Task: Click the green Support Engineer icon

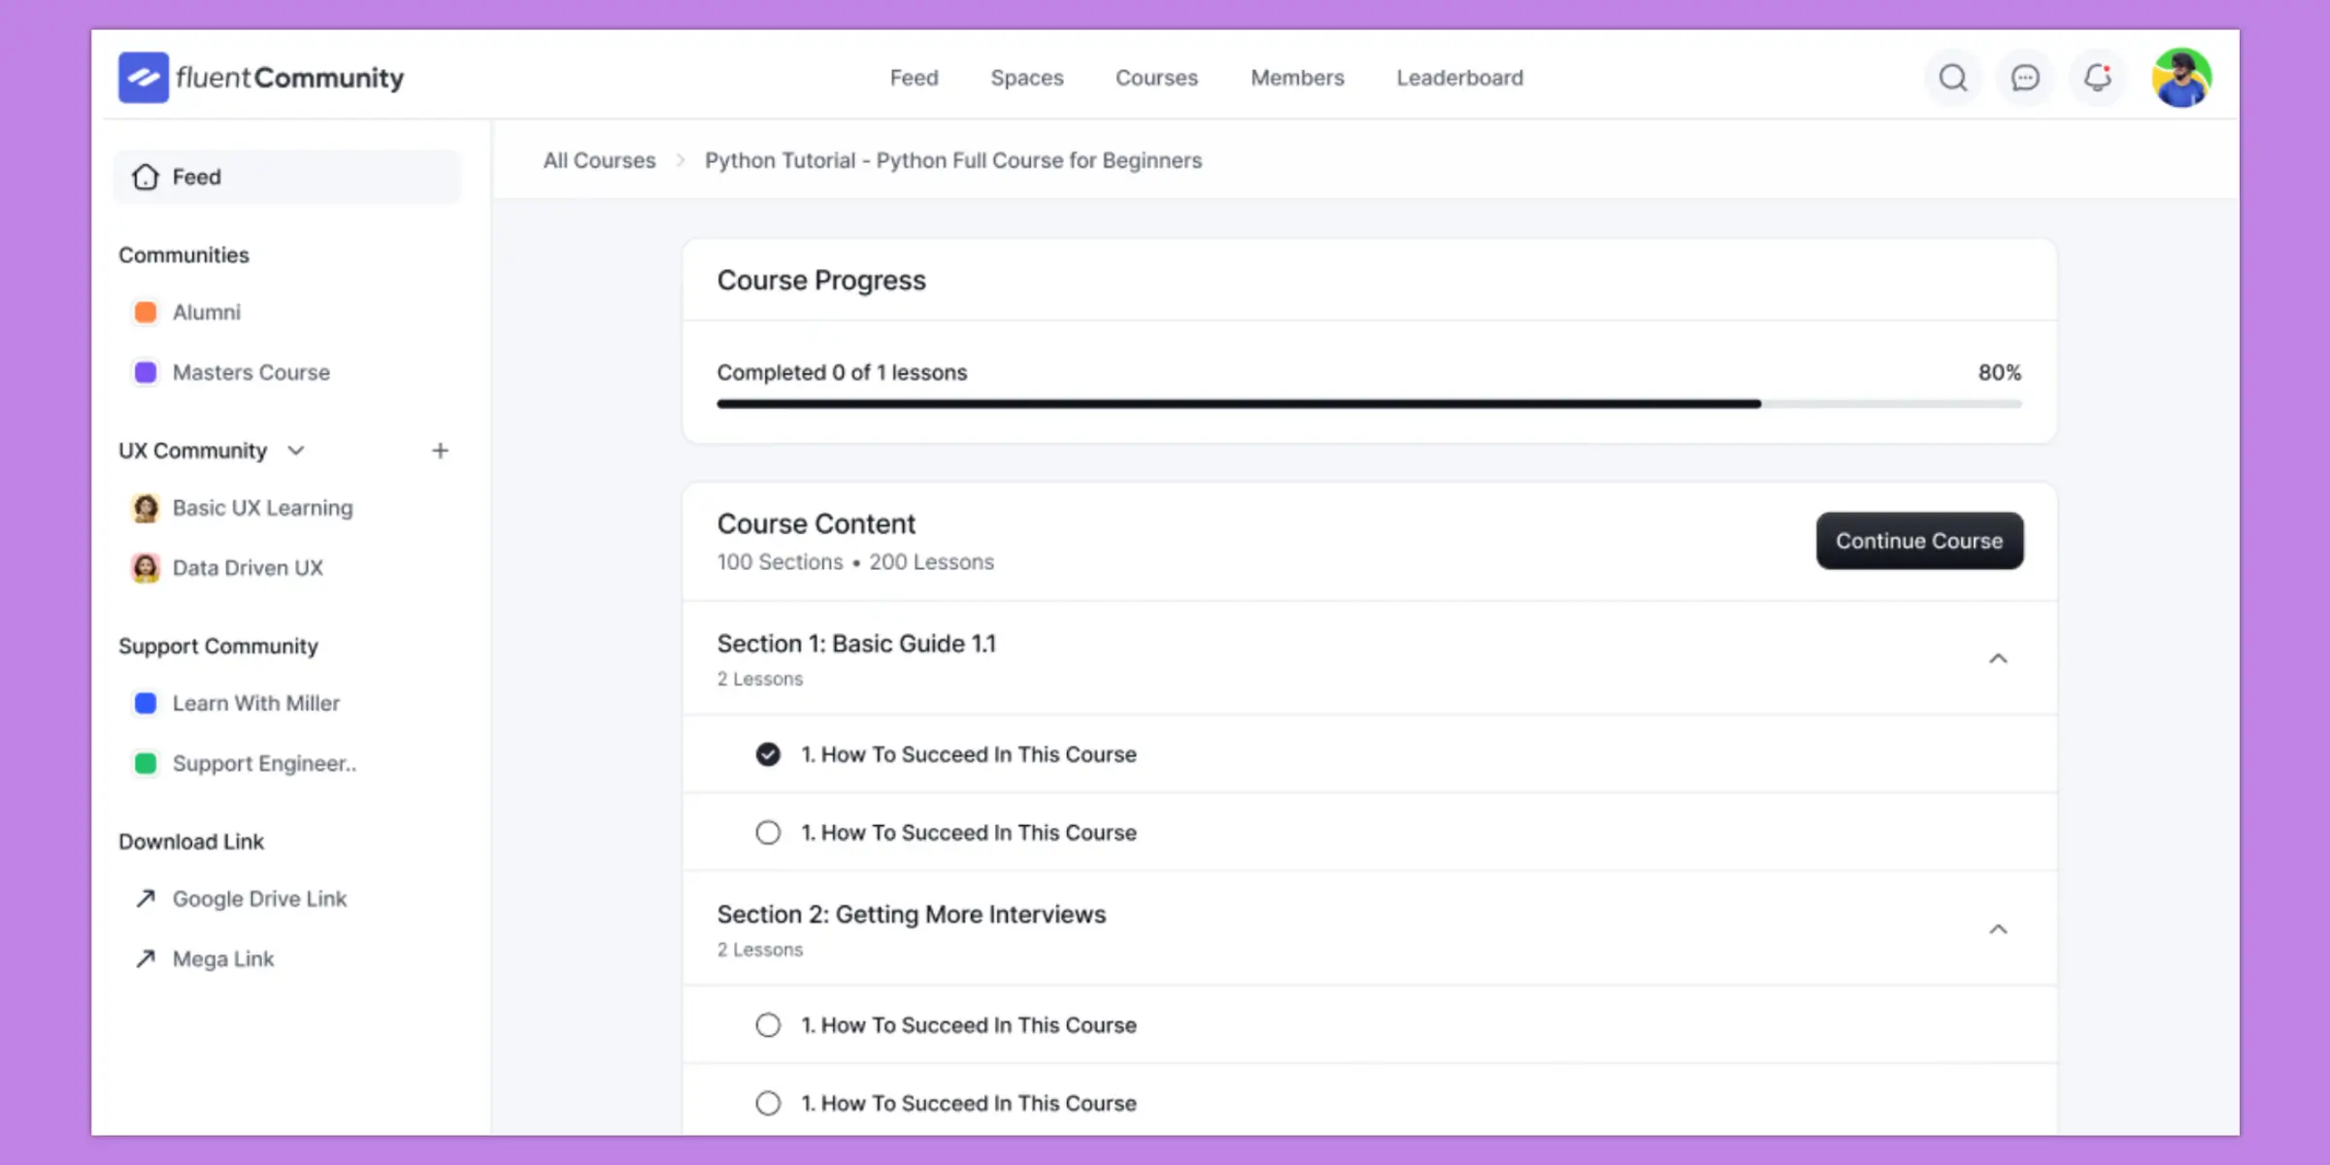Action: [146, 763]
